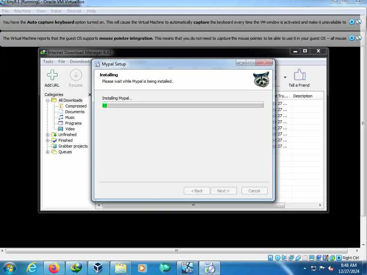The image size is (367, 275).
Task: Click the USB devices status icon
Action: [x=298, y=258]
